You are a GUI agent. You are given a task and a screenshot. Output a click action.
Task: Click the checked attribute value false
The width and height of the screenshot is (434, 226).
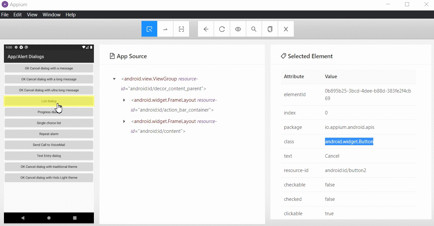(330, 199)
